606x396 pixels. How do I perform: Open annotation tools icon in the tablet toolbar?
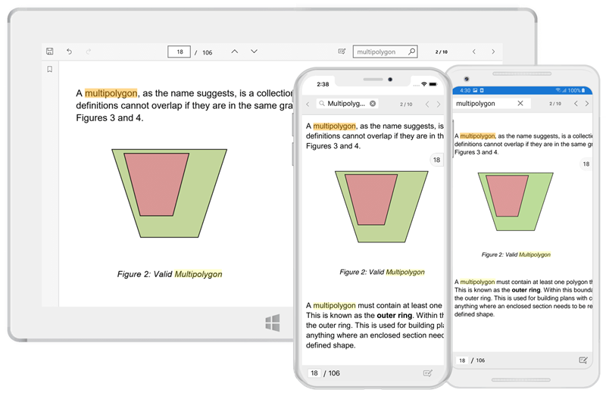342,51
